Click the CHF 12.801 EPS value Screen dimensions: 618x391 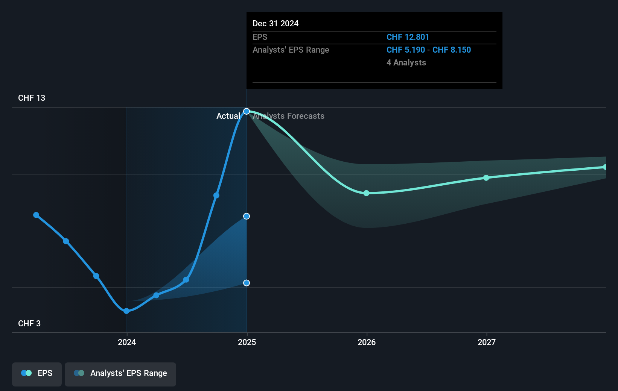(408, 37)
